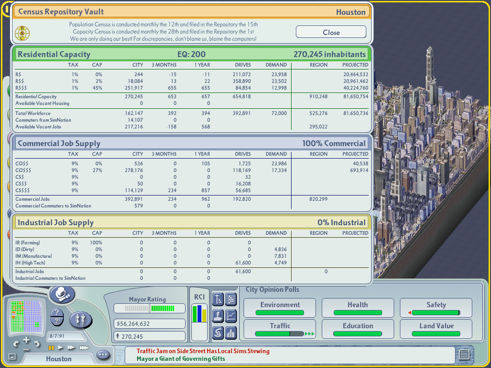Click the CO$$$ projected value 693,914
Viewport: 491px width, 368px height.
click(359, 170)
